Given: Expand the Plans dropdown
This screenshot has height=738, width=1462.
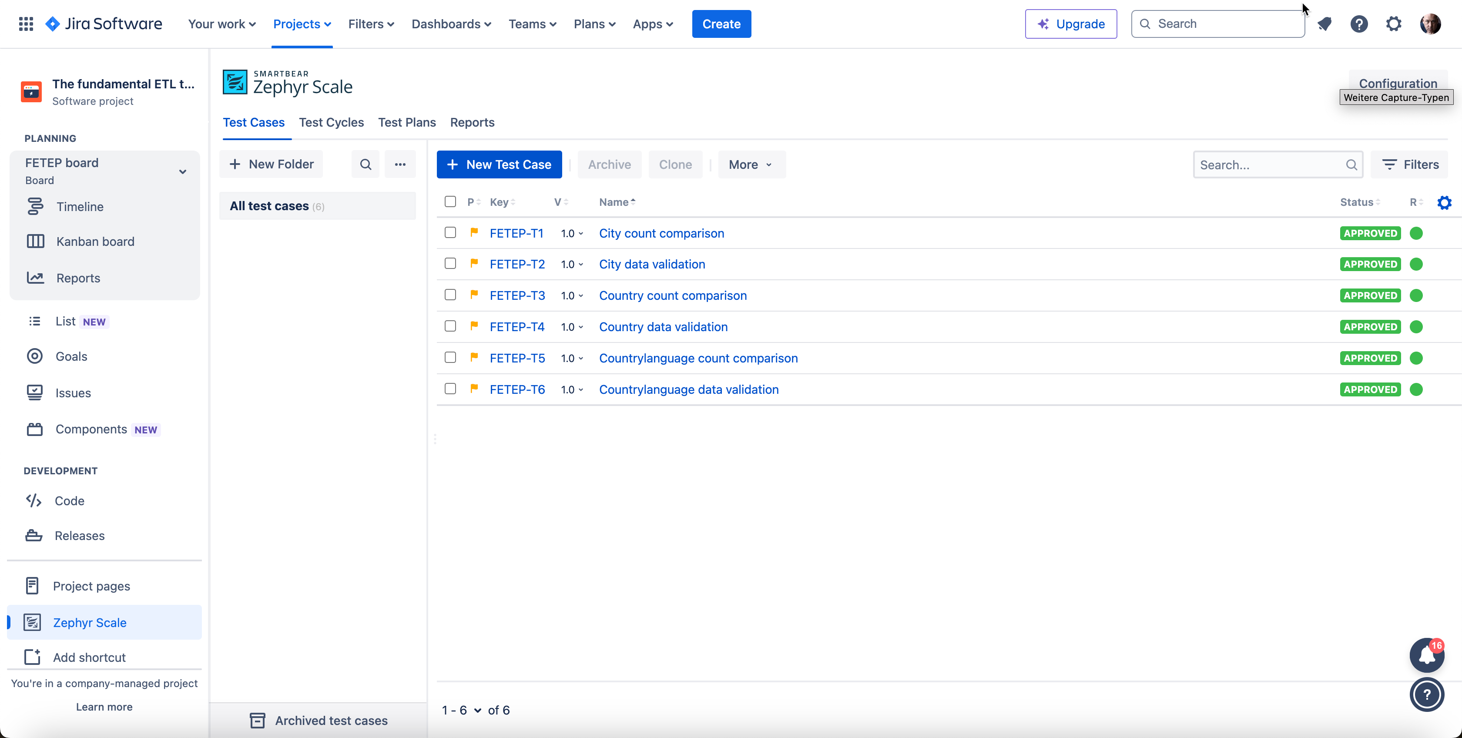Looking at the screenshot, I should click(x=594, y=24).
